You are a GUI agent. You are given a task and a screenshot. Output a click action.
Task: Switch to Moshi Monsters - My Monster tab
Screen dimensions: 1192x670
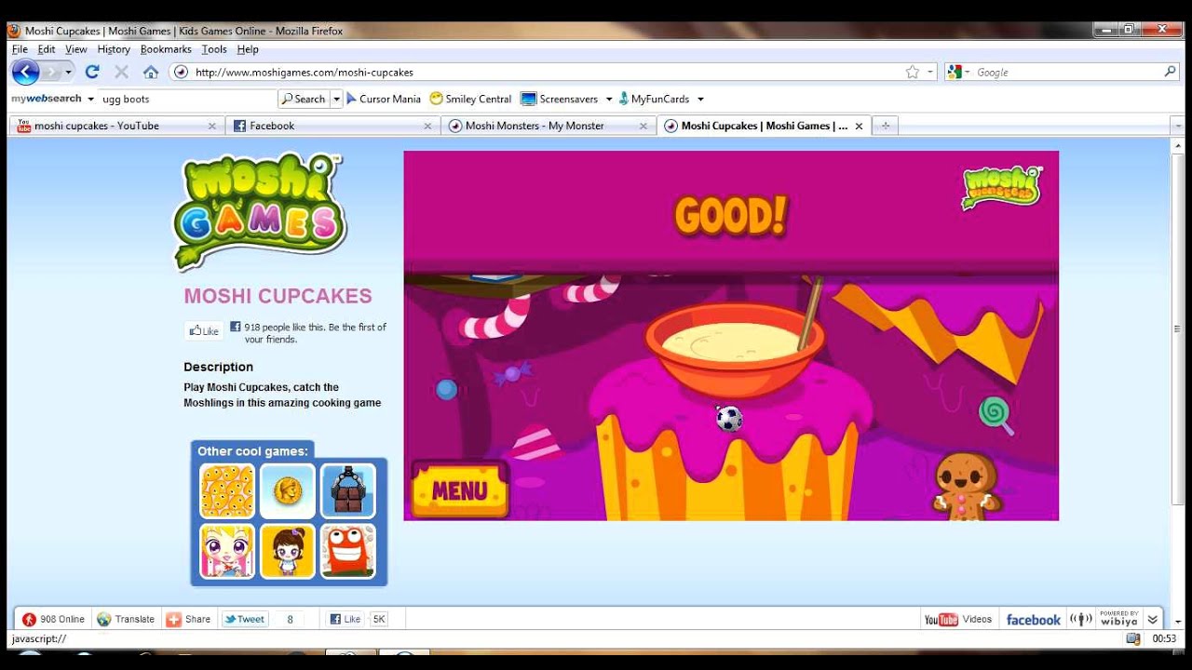[549, 126]
